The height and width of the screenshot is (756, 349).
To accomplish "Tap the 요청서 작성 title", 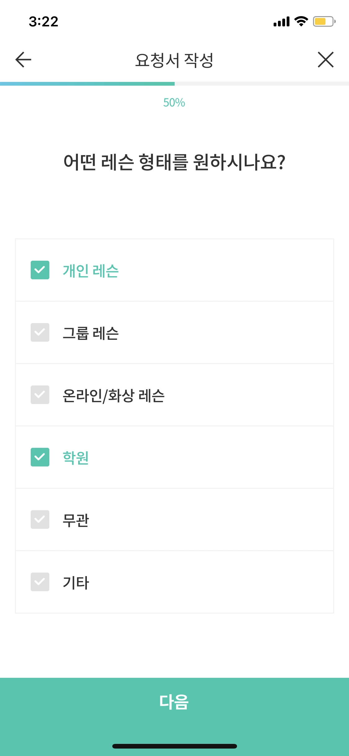I will pyautogui.click(x=174, y=59).
